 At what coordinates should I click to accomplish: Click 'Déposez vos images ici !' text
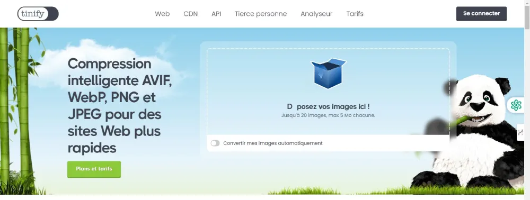coord(328,106)
